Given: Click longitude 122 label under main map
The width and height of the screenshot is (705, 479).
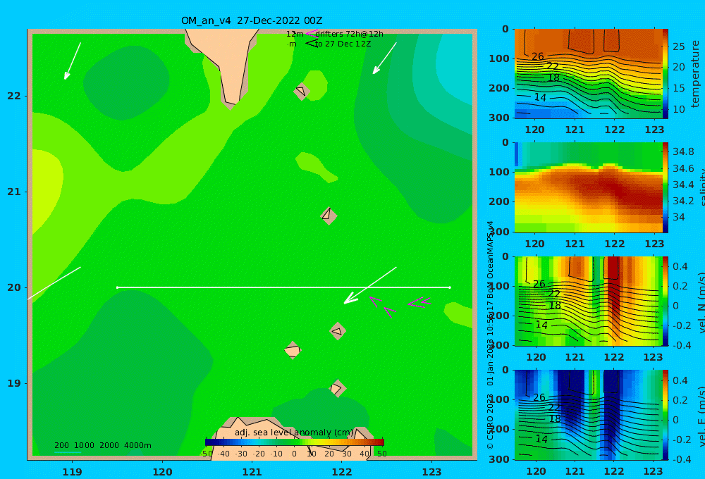Looking at the screenshot, I should click(x=342, y=472).
